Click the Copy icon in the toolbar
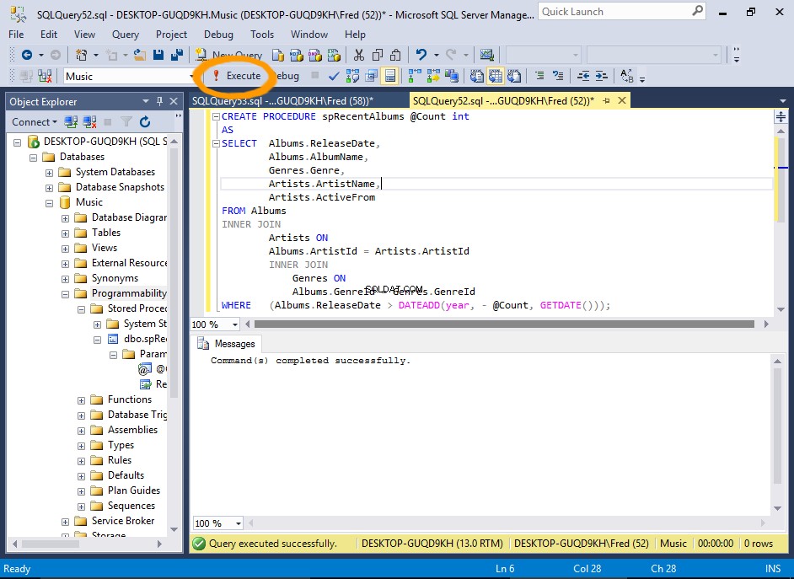This screenshot has height=579, width=794. click(378, 55)
